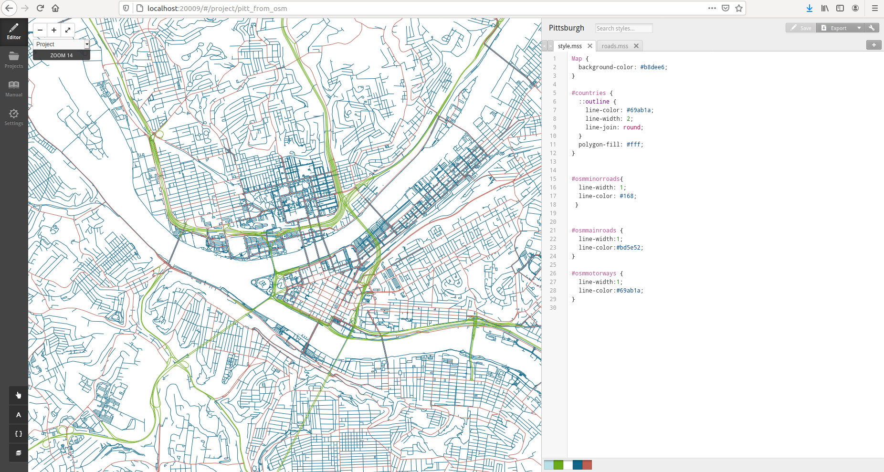Click the Save button

pyautogui.click(x=801, y=28)
